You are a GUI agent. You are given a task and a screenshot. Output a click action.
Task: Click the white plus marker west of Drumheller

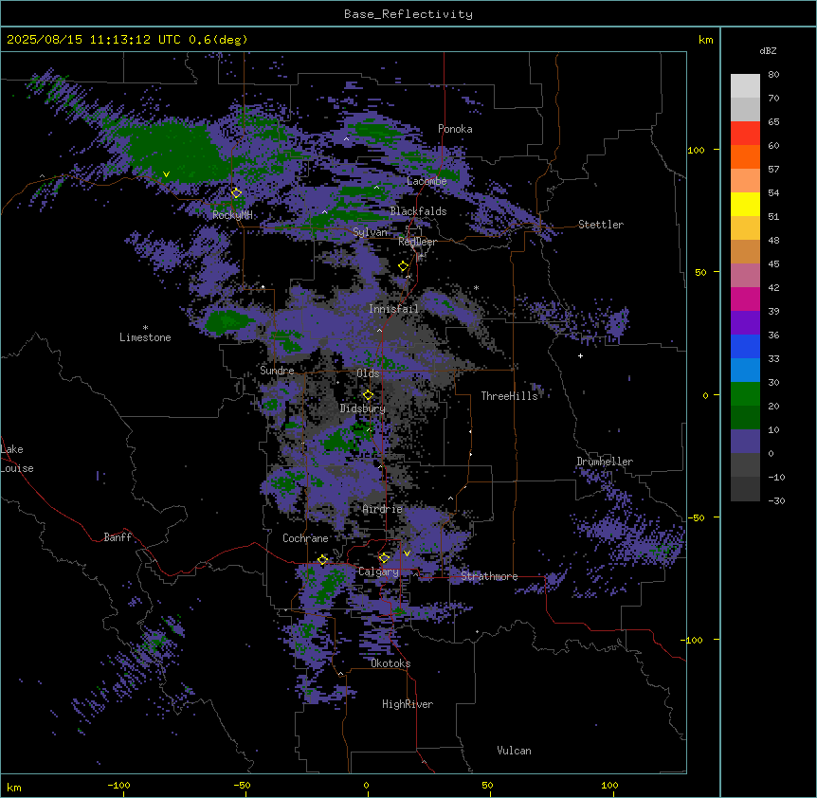click(x=580, y=355)
